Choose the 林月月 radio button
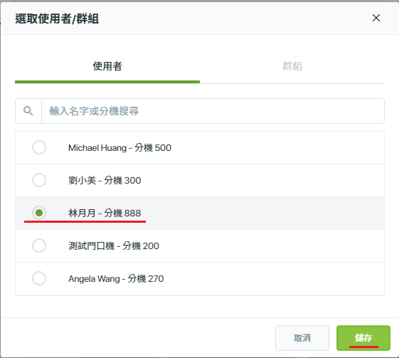This screenshot has width=399, height=358. coord(39,213)
